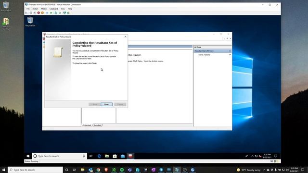The height and width of the screenshot is (173, 308).
Task: Open Microsoft Edge on the guest taskbar
Action: (x=99, y=156)
